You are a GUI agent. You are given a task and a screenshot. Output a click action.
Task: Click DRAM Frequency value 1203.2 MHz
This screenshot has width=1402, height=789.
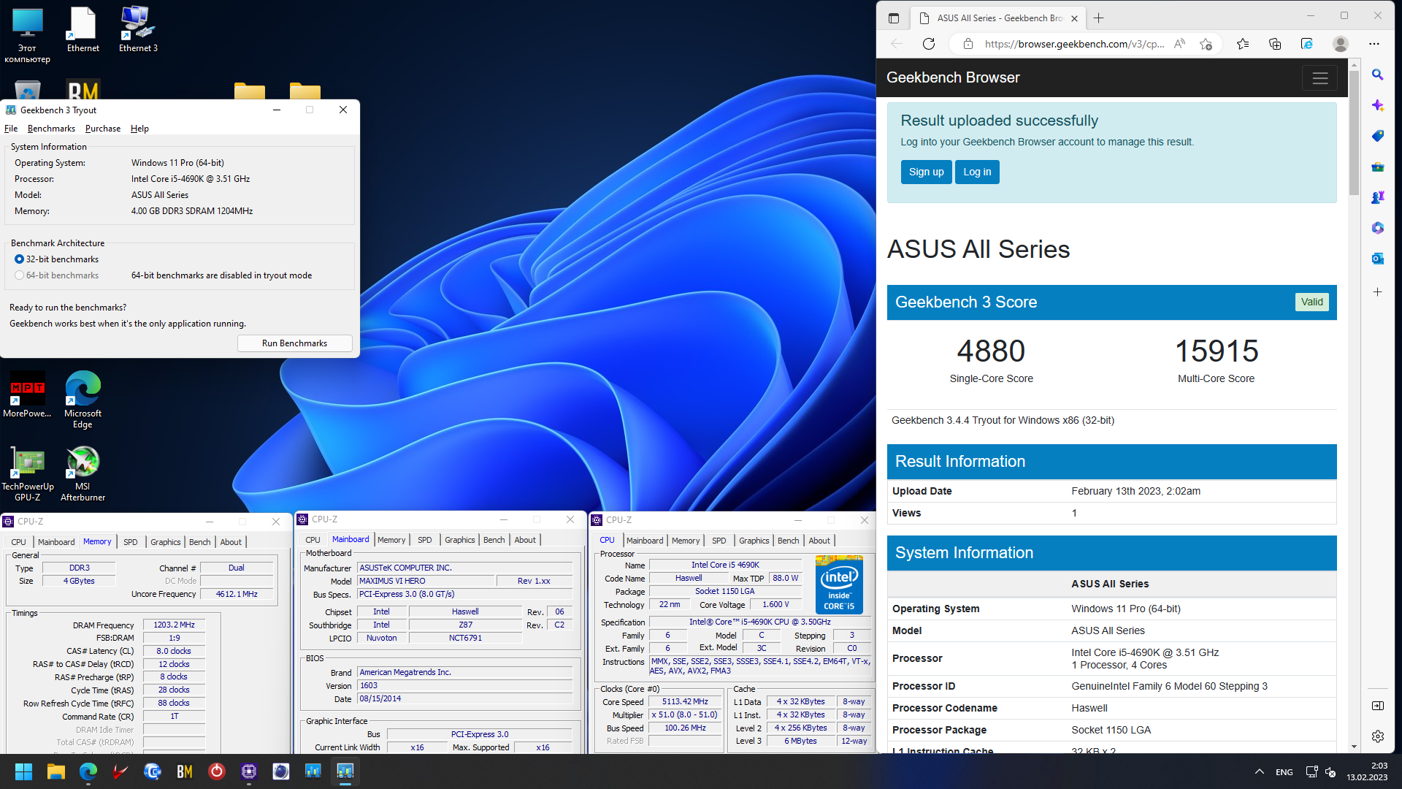[174, 625]
